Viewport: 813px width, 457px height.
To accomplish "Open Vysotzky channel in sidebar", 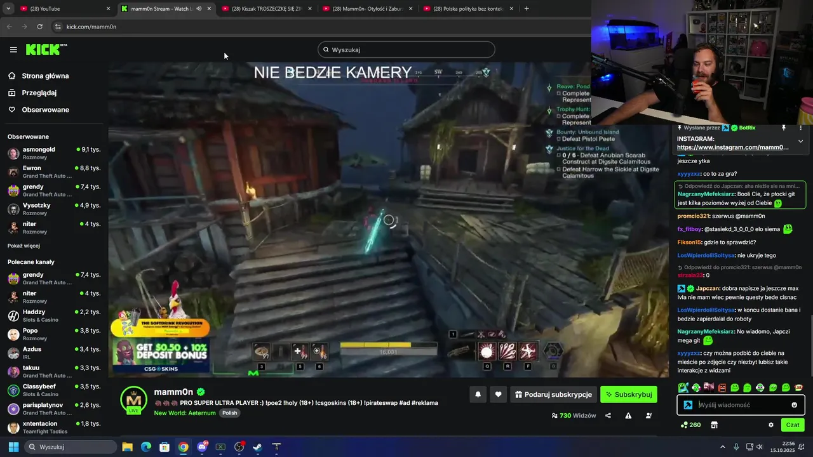I will [54, 209].
